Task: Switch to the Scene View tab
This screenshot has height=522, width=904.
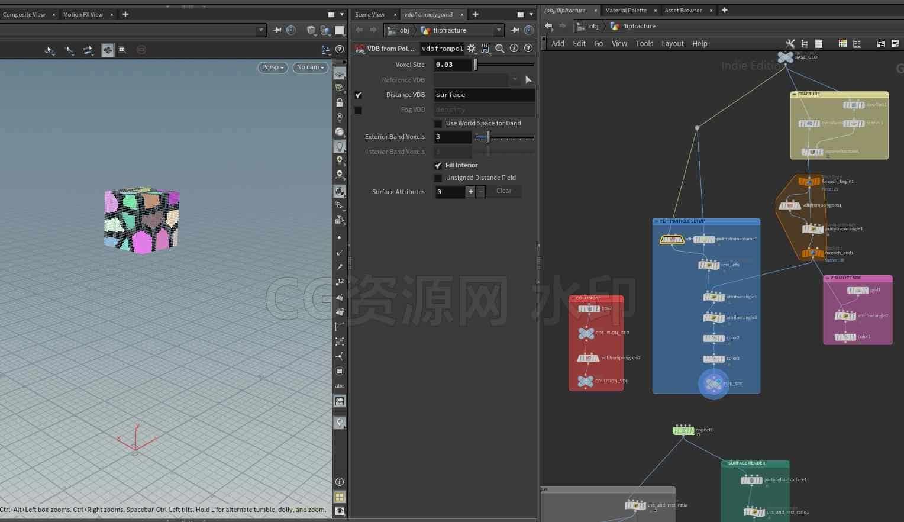Action: [370, 15]
